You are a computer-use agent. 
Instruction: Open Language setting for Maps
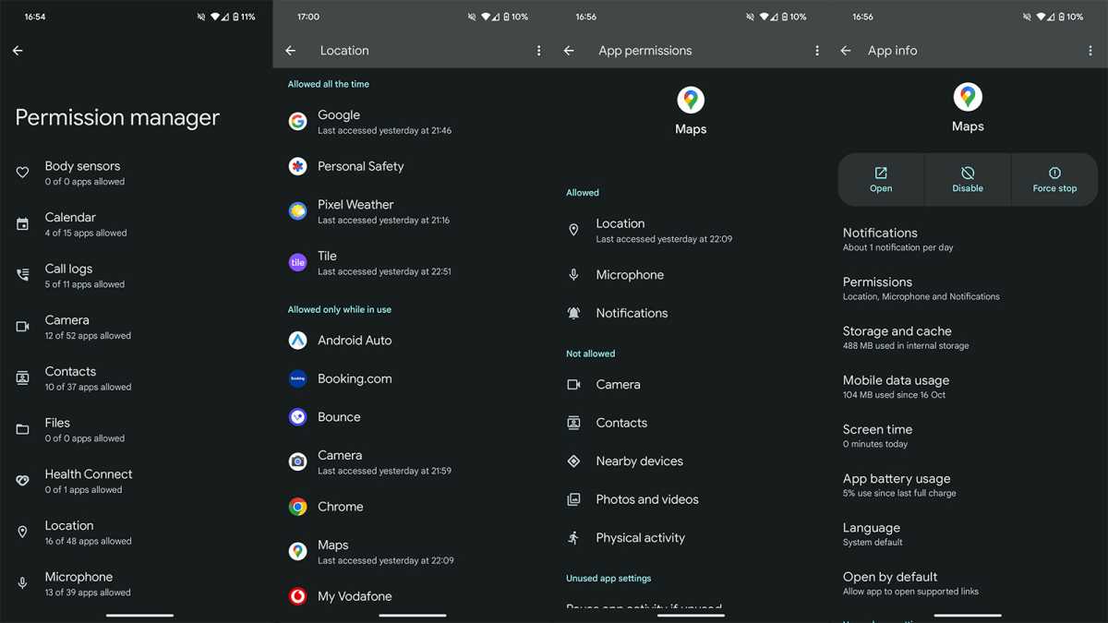(968, 533)
